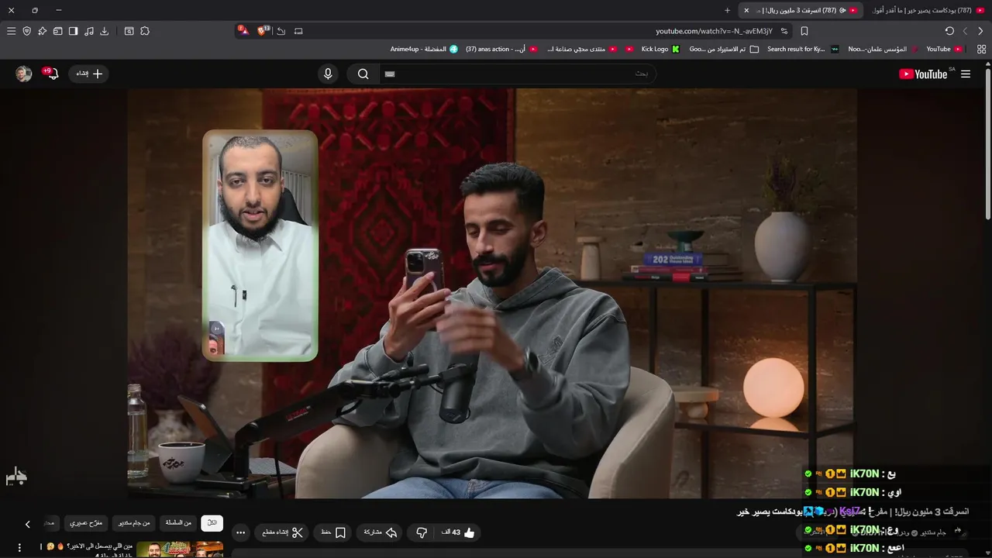This screenshot has width=992, height=558.
Task: Click the pin icon in browser toolbar
Action: click(x=43, y=31)
